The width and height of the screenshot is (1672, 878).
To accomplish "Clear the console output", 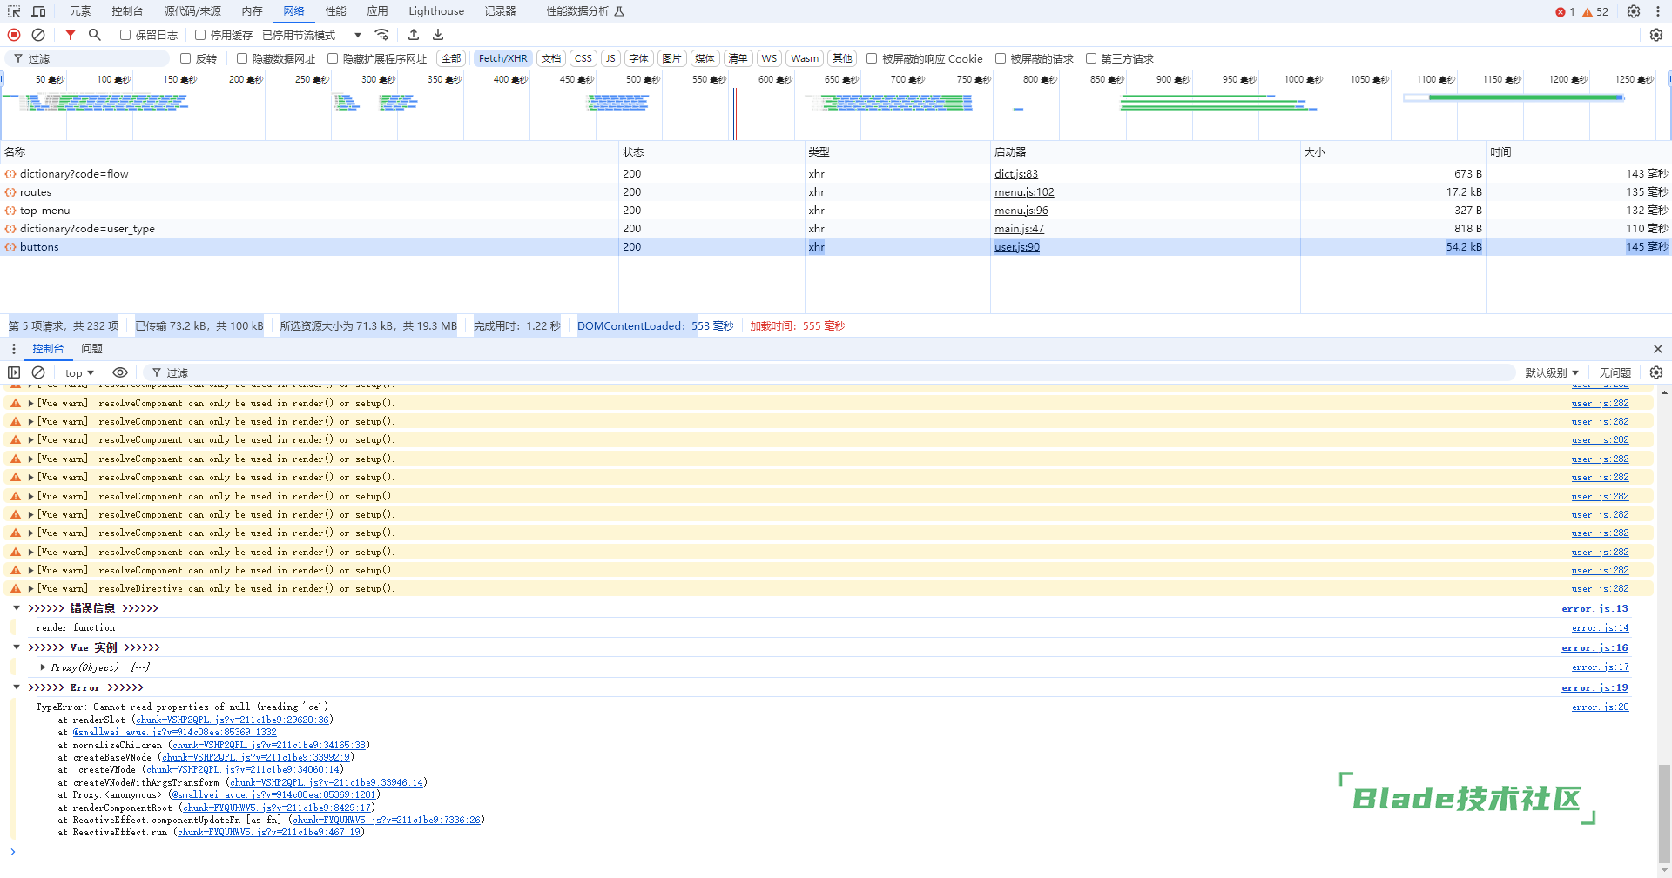I will (x=38, y=372).
